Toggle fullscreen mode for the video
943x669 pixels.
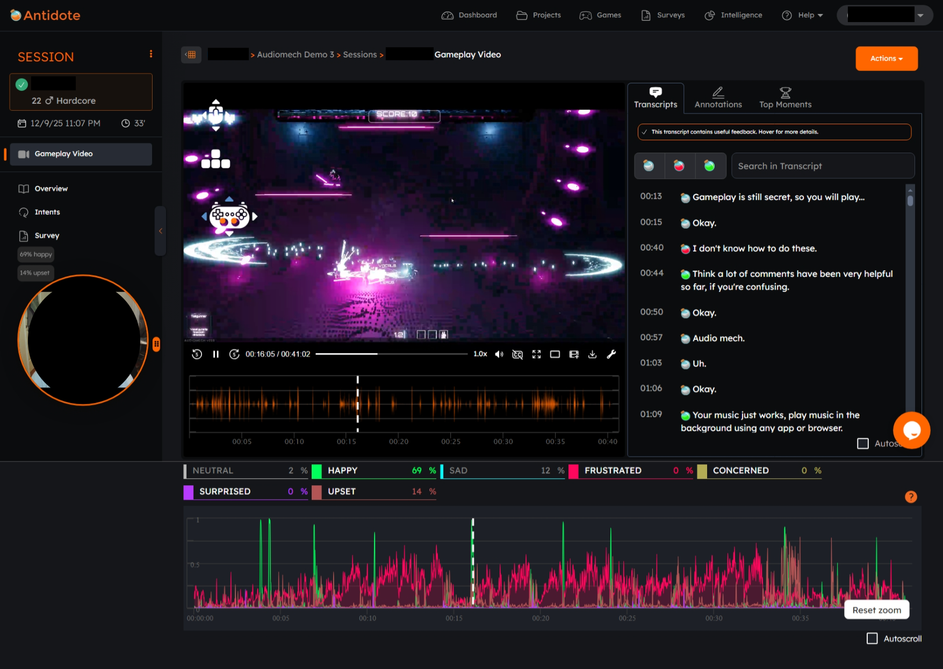536,354
